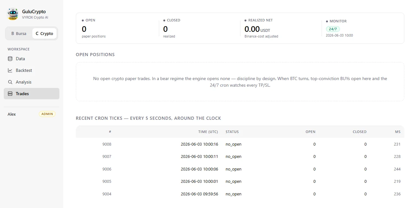Image resolution: width=417 pixels, height=208 pixels.
Task: Click the CLOSED stat label
Action: (x=173, y=20)
